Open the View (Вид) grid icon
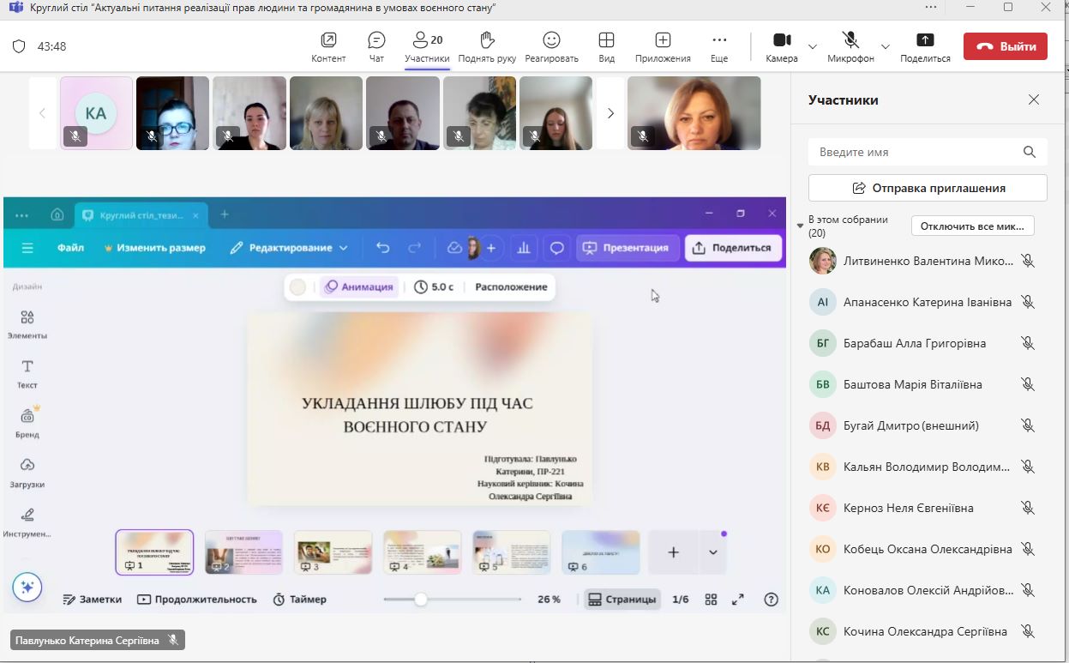The width and height of the screenshot is (1069, 663). [x=606, y=41]
